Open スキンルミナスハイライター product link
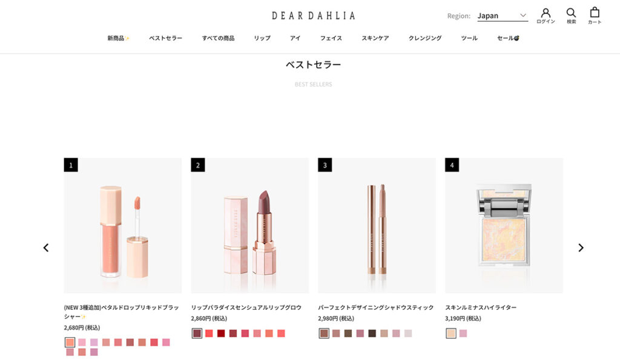 (480, 307)
